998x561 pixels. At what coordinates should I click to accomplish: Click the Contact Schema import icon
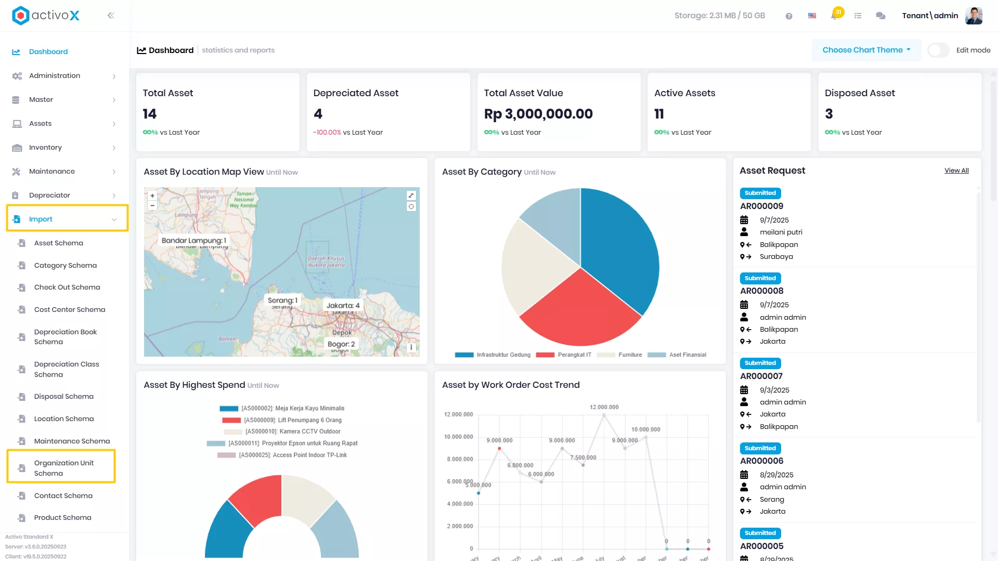[x=21, y=496]
